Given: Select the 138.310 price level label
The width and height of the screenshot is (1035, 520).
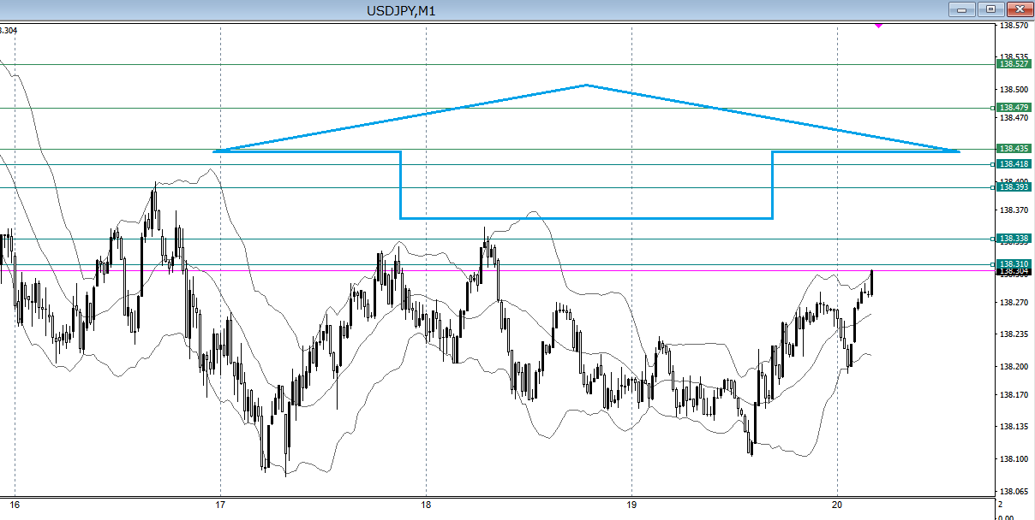Looking at the screenshot, I should coord(1014,263).
